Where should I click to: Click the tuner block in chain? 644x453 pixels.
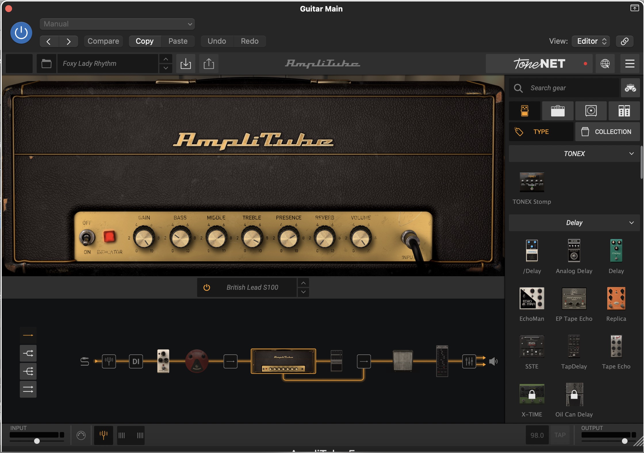(x=109, y=361)
